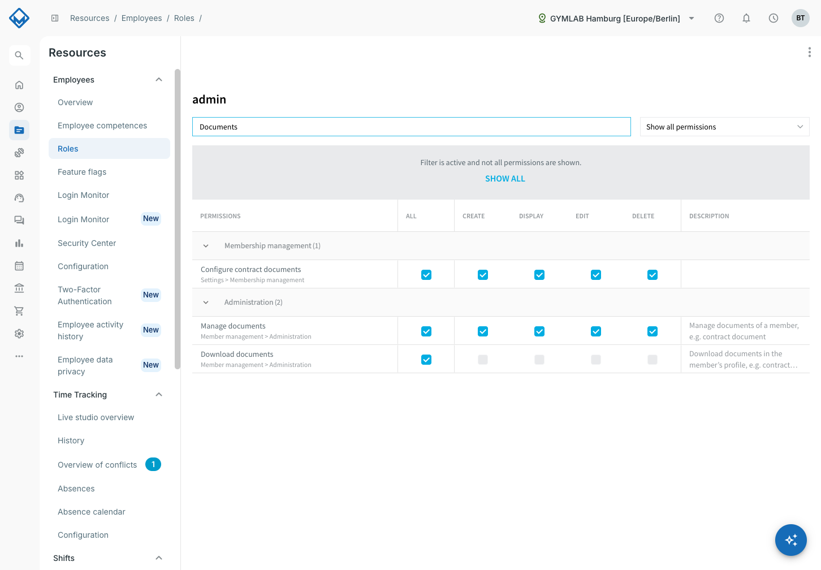
Task: Open the bank building finance icon in rail
Action: pos(19,288)
